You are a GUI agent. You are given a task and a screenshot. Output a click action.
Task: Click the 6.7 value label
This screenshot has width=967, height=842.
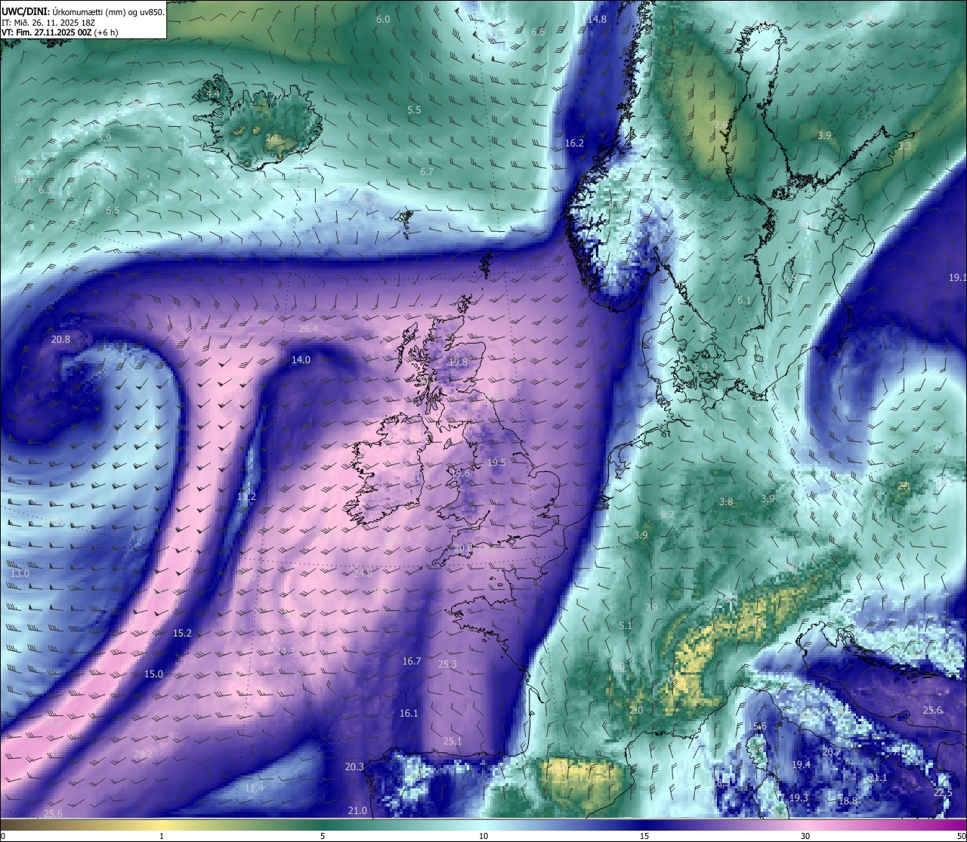[427, 171]
